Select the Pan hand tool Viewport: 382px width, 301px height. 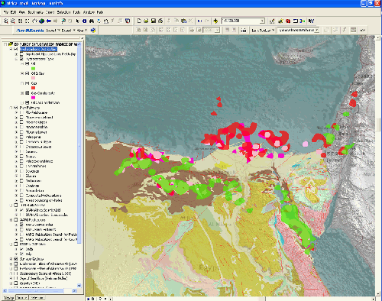34,21
